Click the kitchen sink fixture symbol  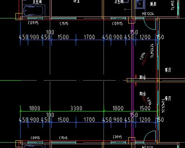[140, 4]
